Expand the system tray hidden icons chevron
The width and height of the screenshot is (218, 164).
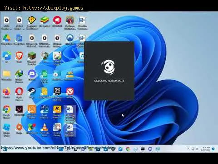click(x=188, y=149)
